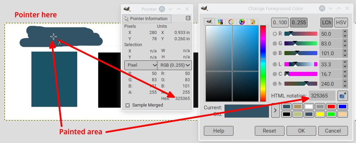Screen dimensions: 356x143
Task: Open the RGB (0..255) mode dropdown
Action: pyautogui.click(x=175, y=65)
